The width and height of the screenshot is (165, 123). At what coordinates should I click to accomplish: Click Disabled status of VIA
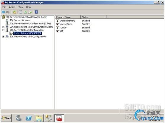pyautogui.click(x=86, y=31)
